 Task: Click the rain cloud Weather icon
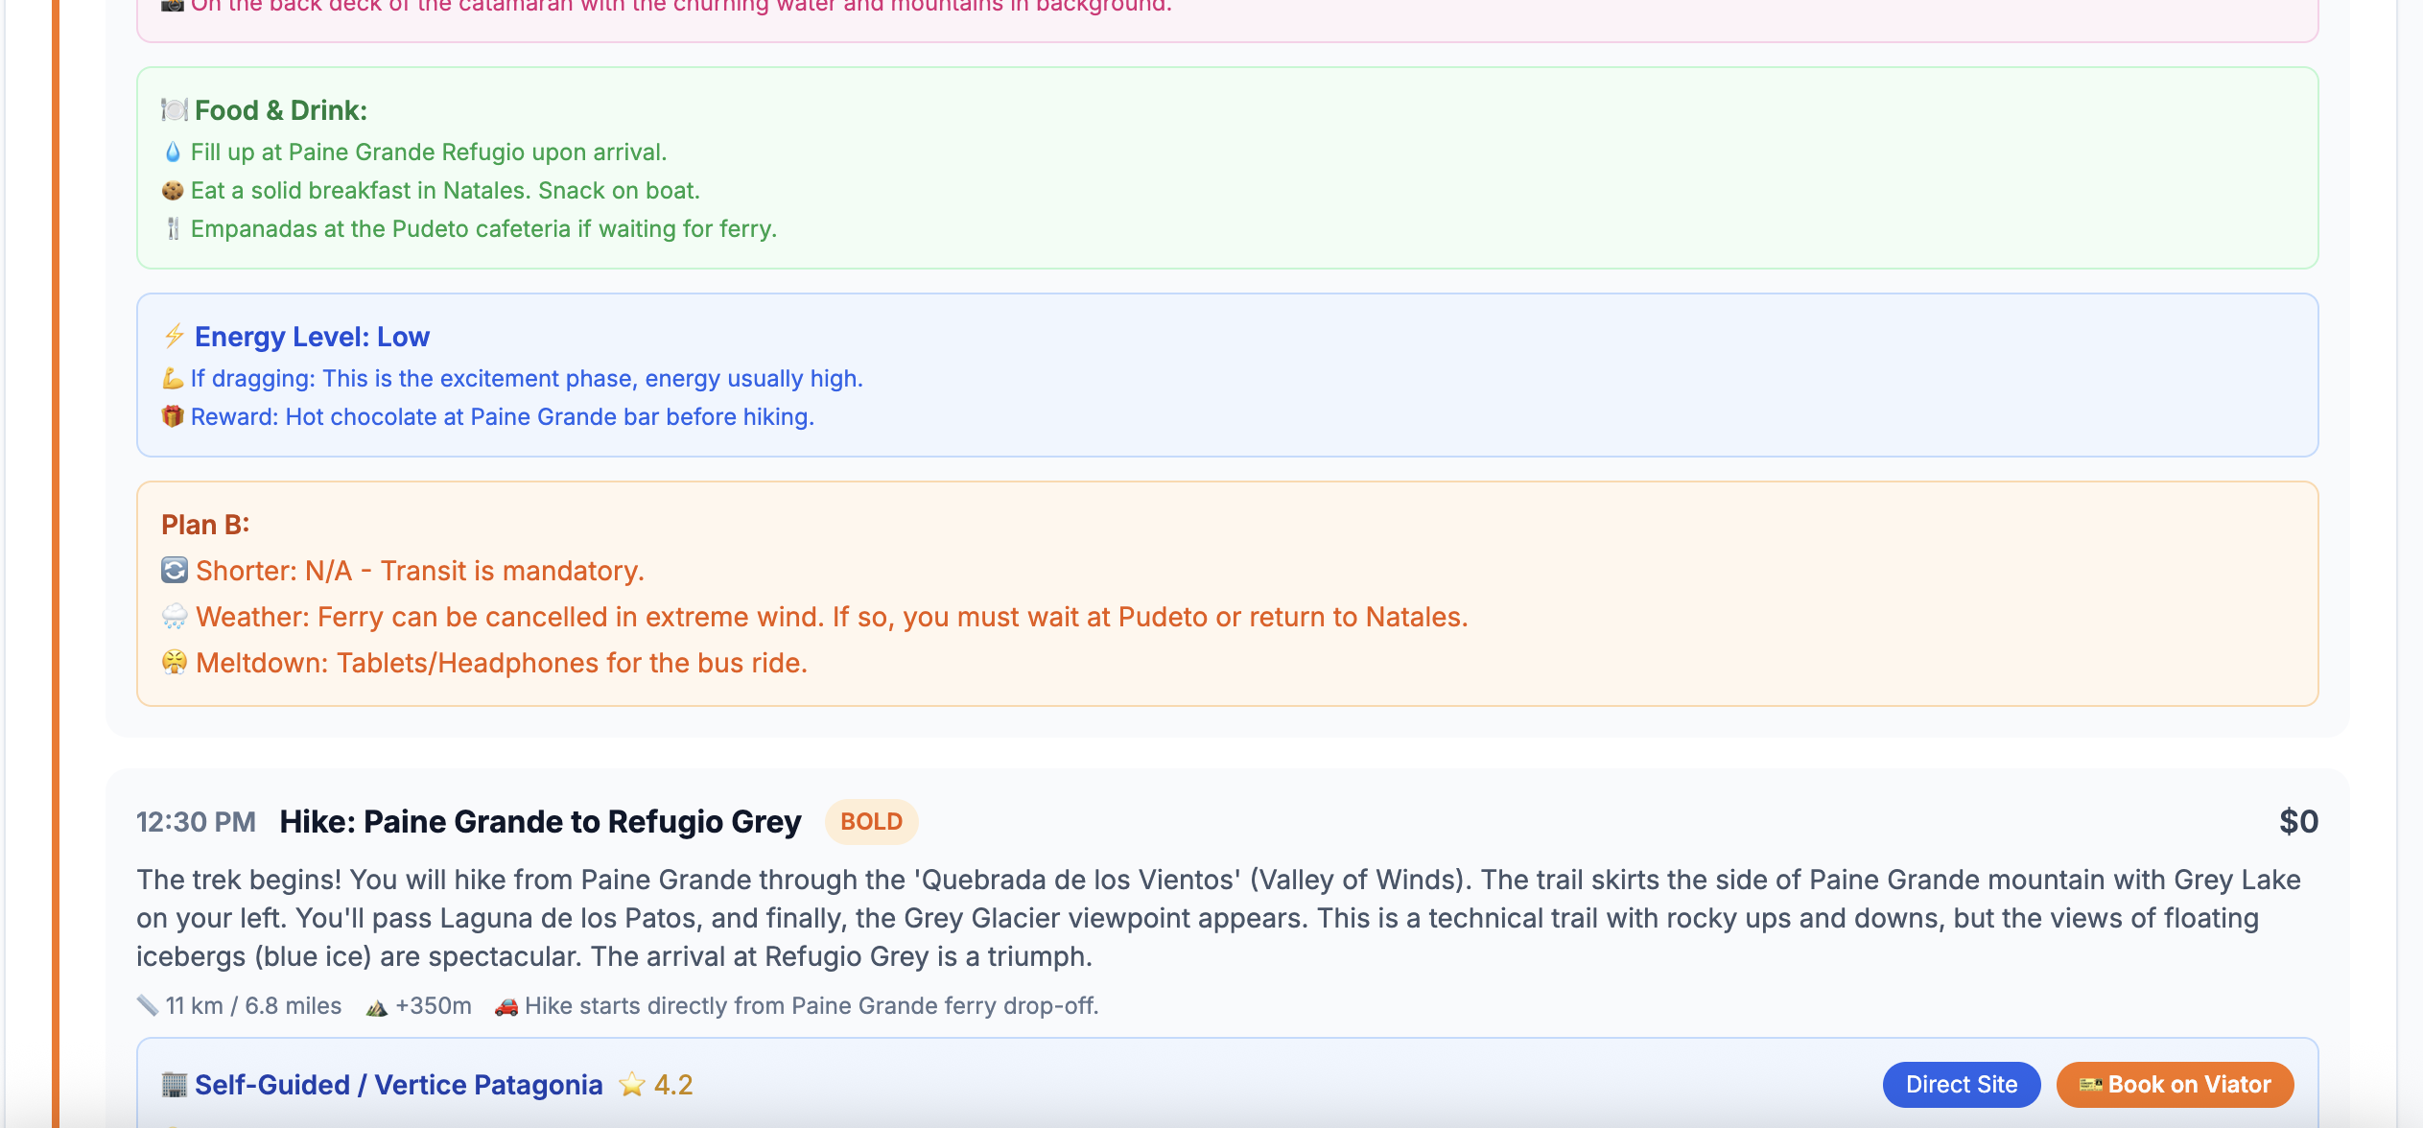[175, 617]
